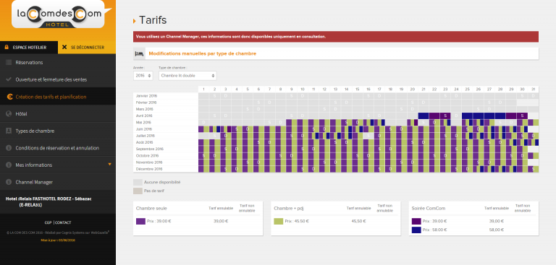Click the checkmark icon for Ouverture et fermeture

click(9, 79)
